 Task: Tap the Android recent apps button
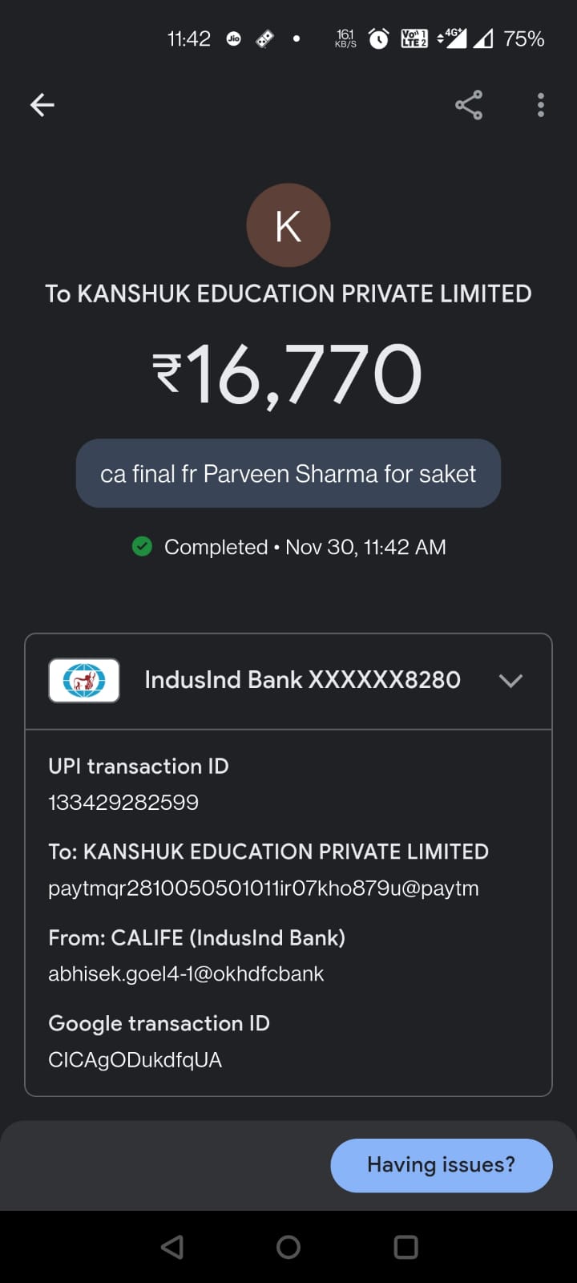[406, 1246]
